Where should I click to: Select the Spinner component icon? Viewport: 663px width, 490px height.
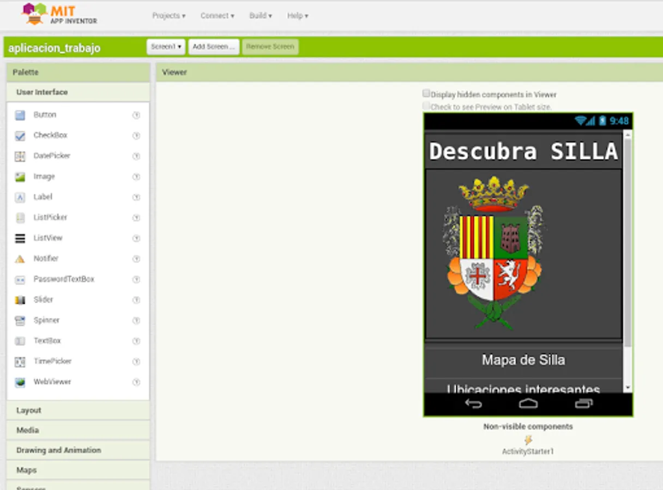pyautogui.click(x=20, y=321)
